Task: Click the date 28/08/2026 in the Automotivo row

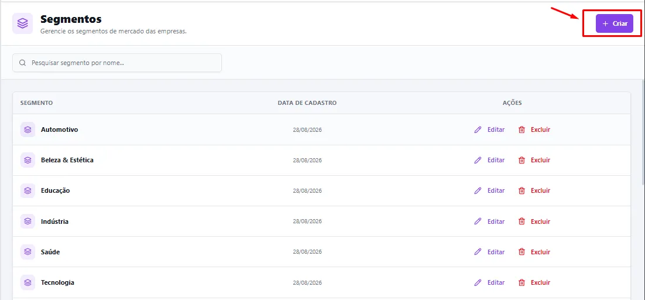Action: click(x=307, y=129)
